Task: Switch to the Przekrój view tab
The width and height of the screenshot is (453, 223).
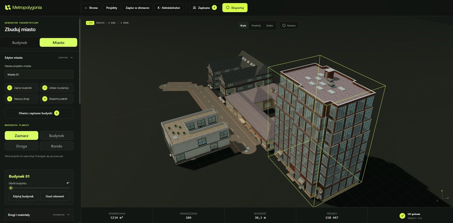Action: [x=256, y=25]
